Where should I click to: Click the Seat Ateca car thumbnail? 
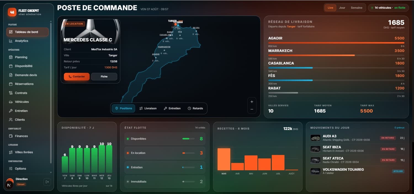click(x=315, y=160)
